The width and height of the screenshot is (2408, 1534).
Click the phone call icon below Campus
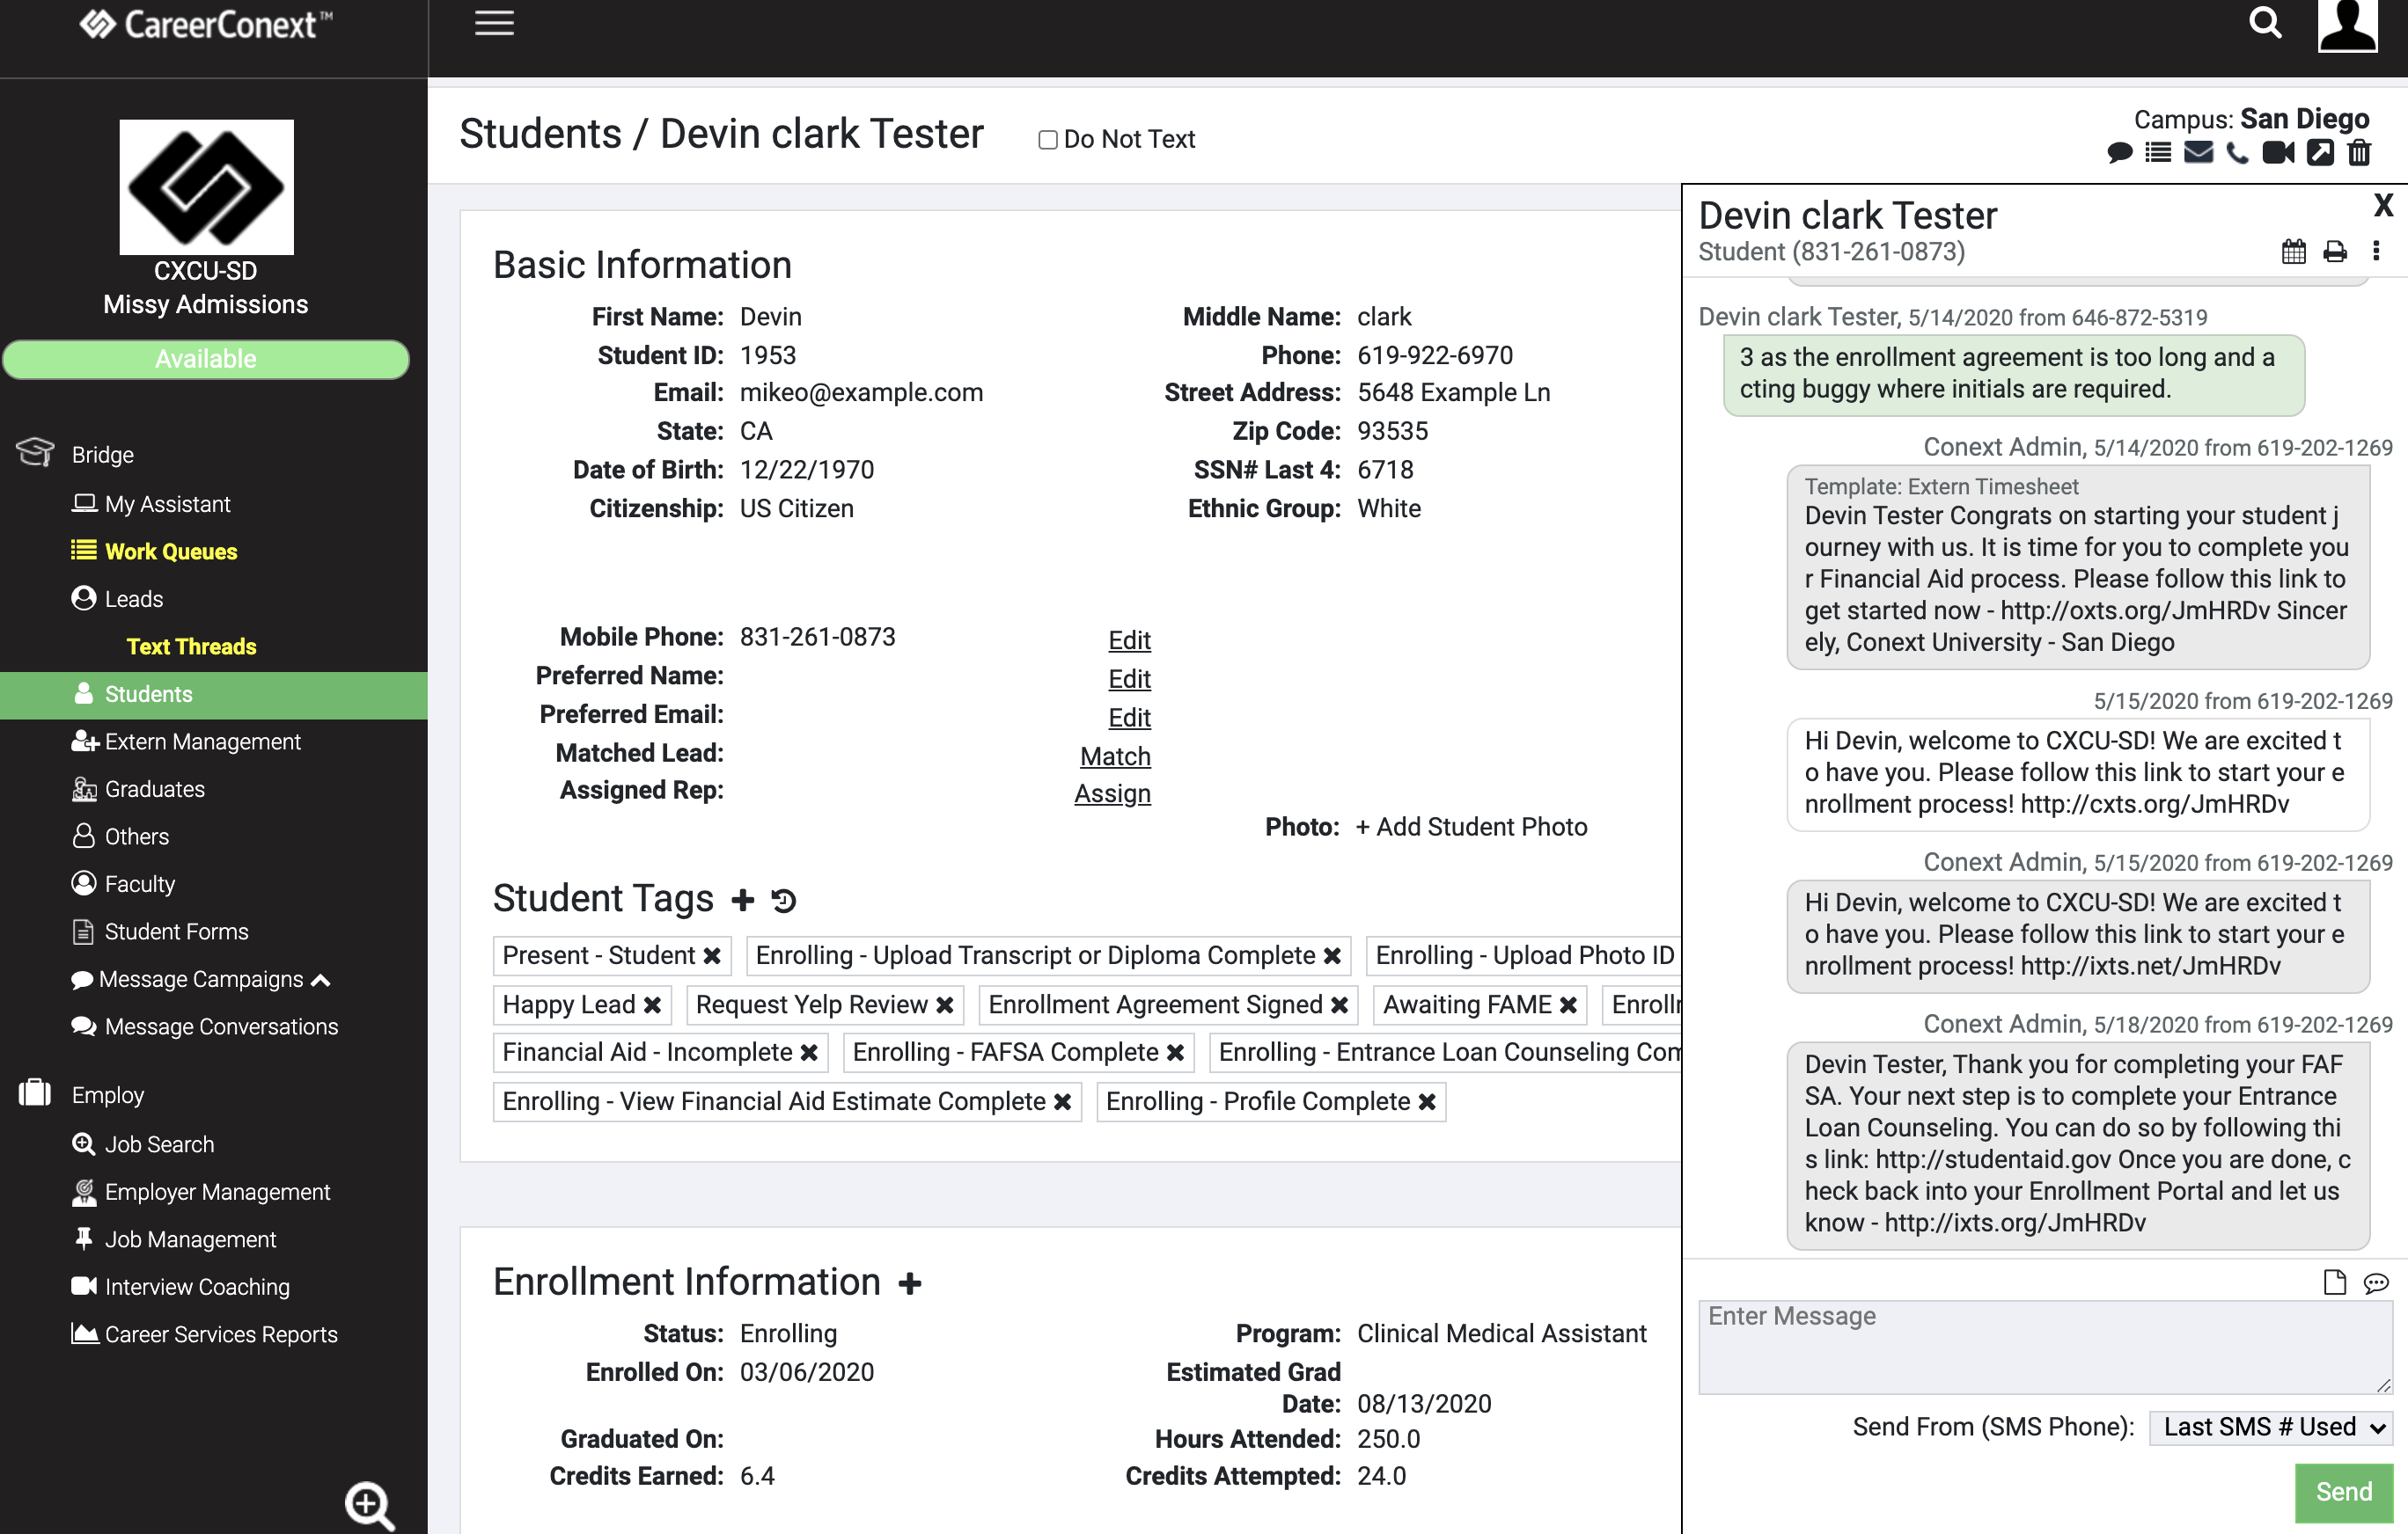click(x=2238, y=153)
